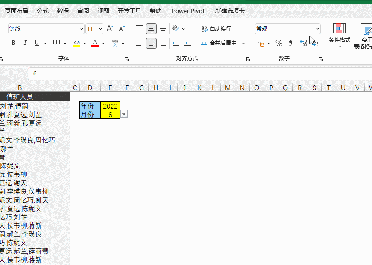Viewport: 372px width, 265px height.
Task: Align text to top
Action: (139, 28)
